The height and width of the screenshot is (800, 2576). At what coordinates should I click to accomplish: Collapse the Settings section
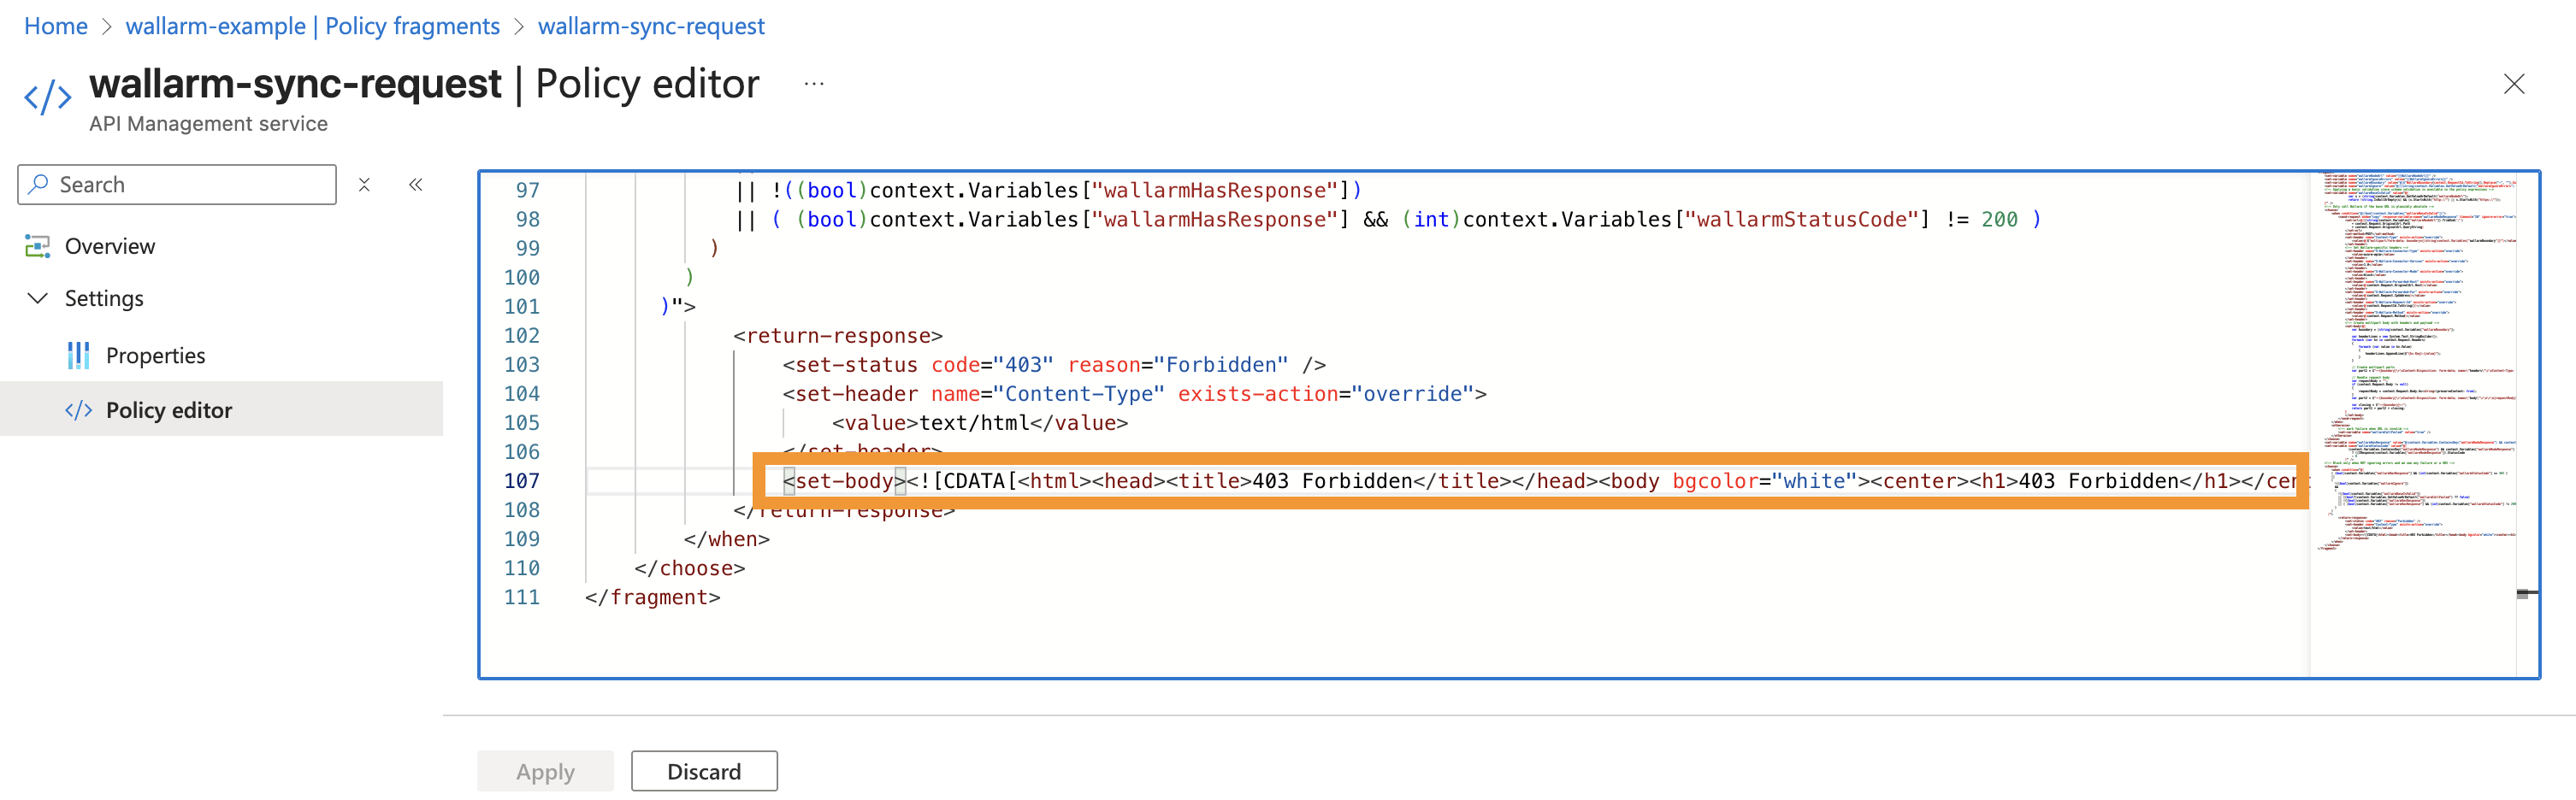pyautogui.click(x=37, y=297)
